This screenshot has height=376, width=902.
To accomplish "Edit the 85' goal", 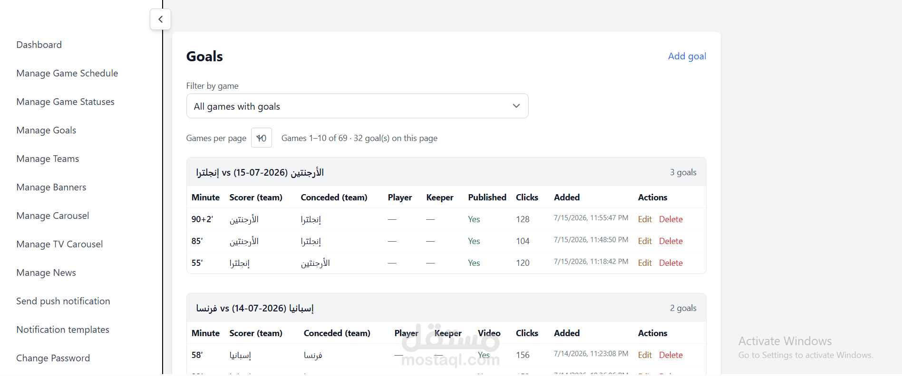I will [645, 241].
